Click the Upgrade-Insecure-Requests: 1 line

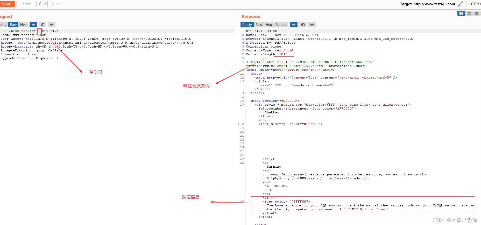(x=30, y=58)
